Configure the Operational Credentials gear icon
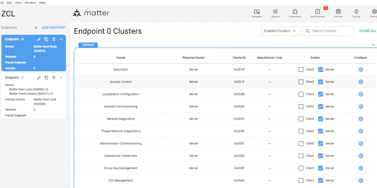The height and width of the screenshot is (188, 377). [361, 156]
